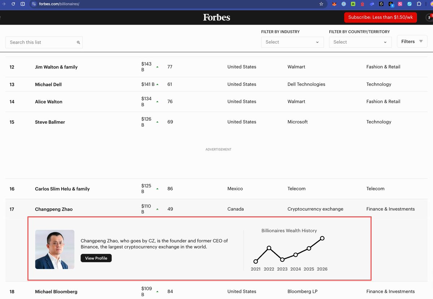Open the browser Extensions puzzle icon
The height and width of the screenshot is (299, 433).
pyautogui.click(x=419, y=4)
